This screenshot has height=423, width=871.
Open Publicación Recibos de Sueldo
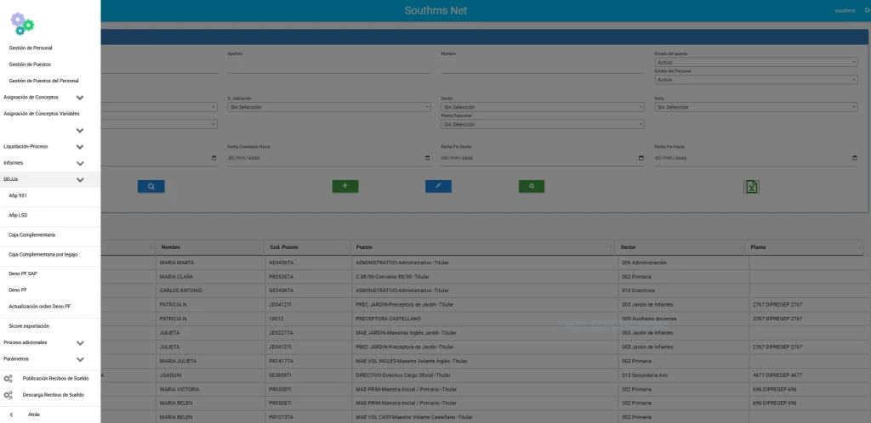(x=55, y=379)
